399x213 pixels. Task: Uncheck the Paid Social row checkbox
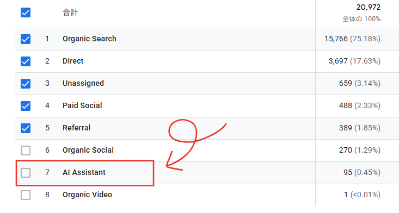[26, 106]
